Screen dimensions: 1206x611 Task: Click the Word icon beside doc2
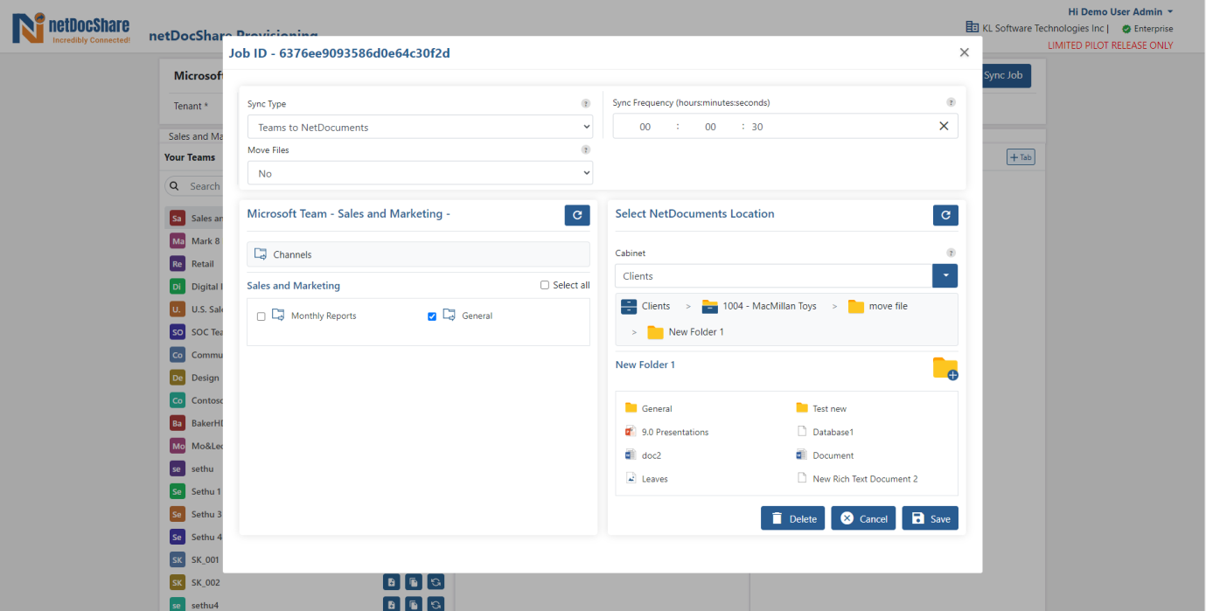point(631,455)
